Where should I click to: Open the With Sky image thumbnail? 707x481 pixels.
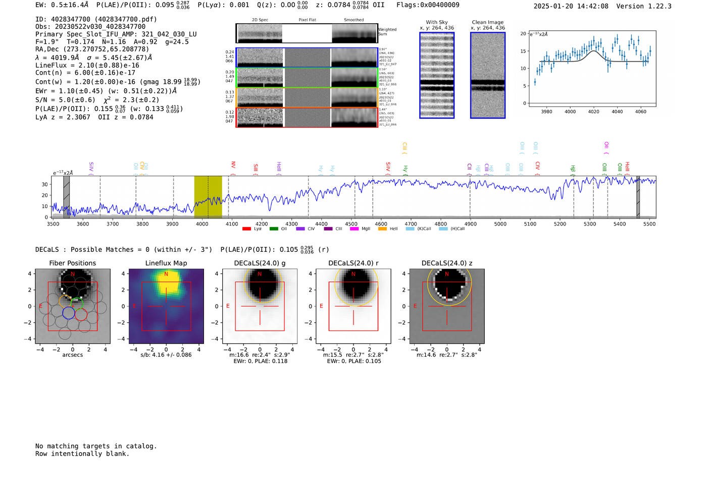click(437, 75)
